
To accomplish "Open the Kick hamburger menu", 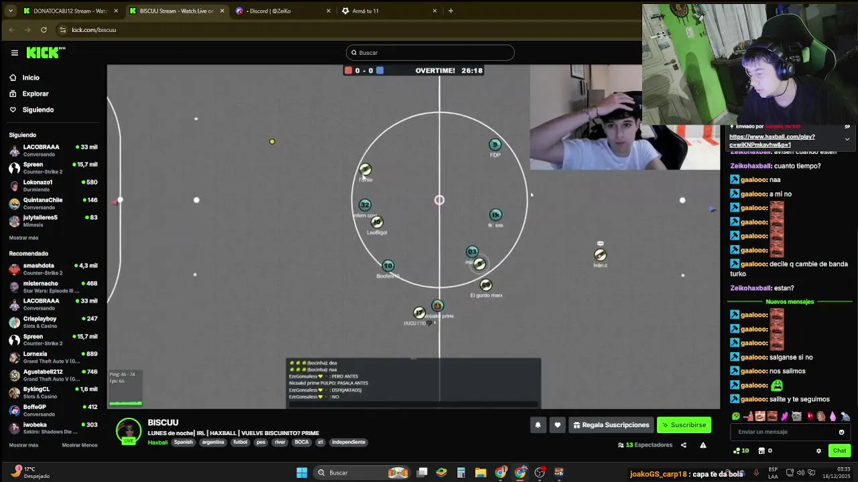I will click(x=14, y=52).
